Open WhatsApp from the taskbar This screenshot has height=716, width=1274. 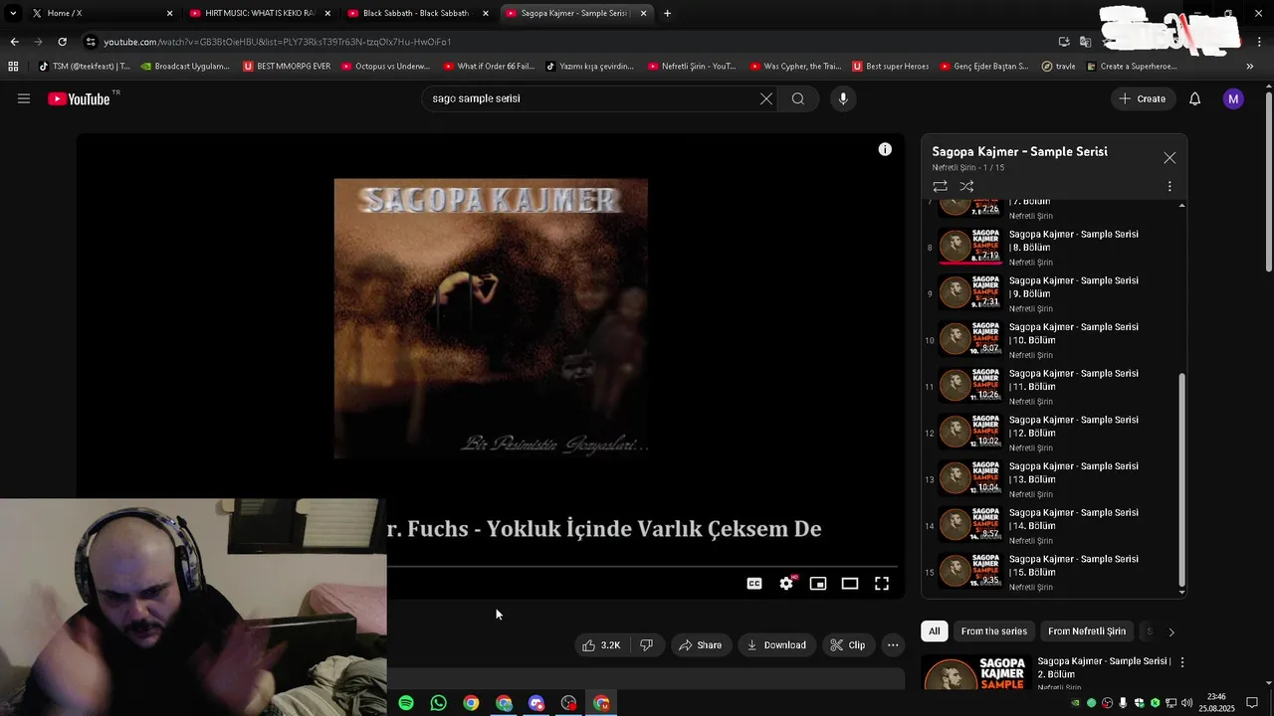click(x=439, y=703)
